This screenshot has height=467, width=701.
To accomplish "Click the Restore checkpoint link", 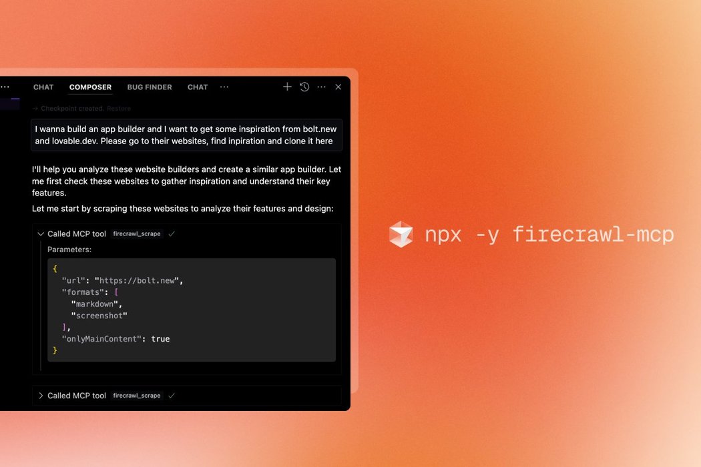I will pos(119,109).
